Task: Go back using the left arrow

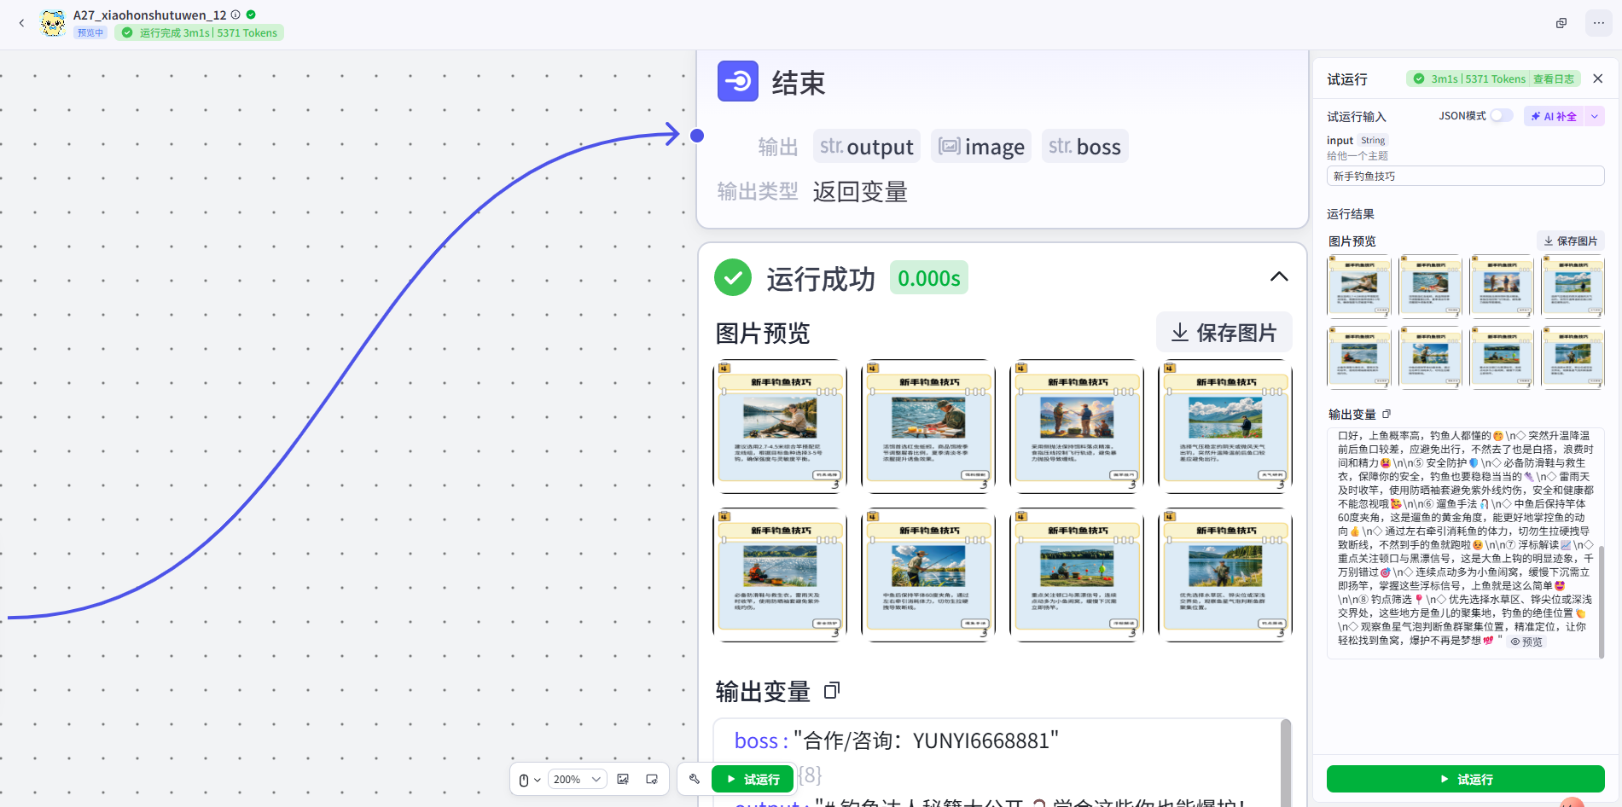Action: point(21,23)
